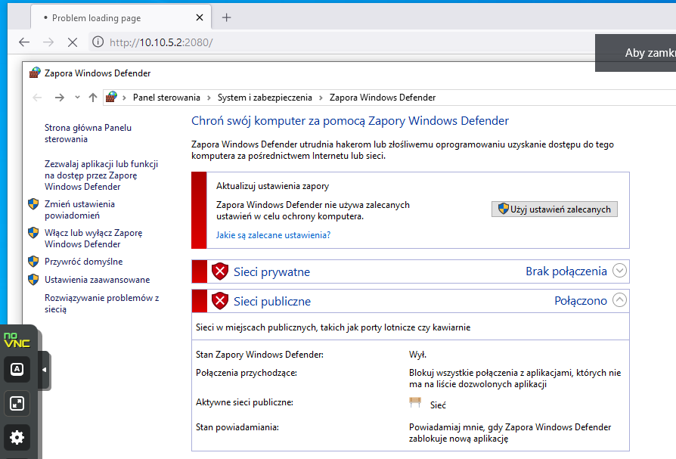The width and height of the screenshot is (676, 459).
Task: Click the site information icon in address bar
Action: tap(98, 42)
